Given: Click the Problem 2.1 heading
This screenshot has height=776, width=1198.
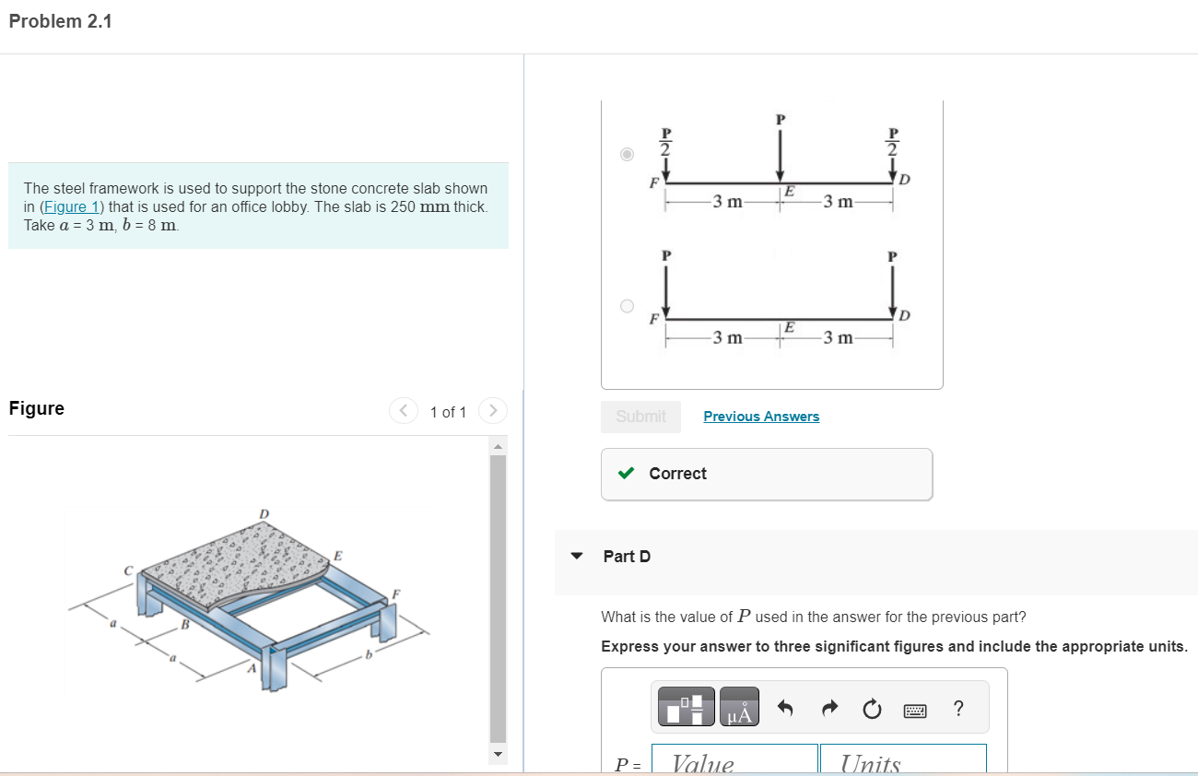Looking at the screenshot, I should 61,20.
